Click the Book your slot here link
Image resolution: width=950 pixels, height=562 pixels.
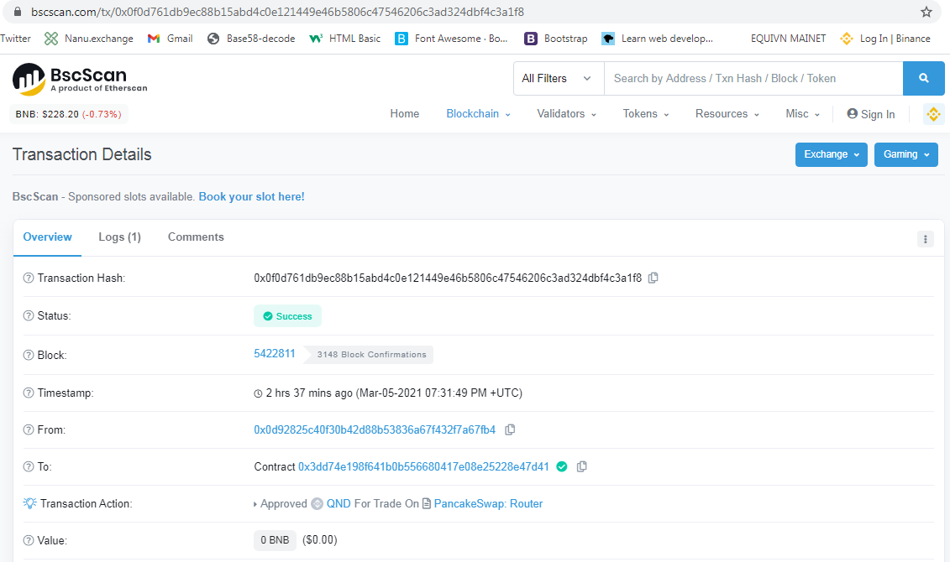[x=251, y=196]
